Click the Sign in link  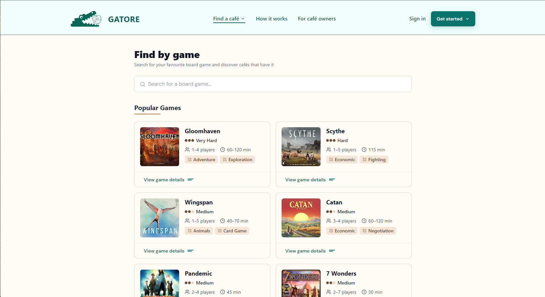(417, 19)
